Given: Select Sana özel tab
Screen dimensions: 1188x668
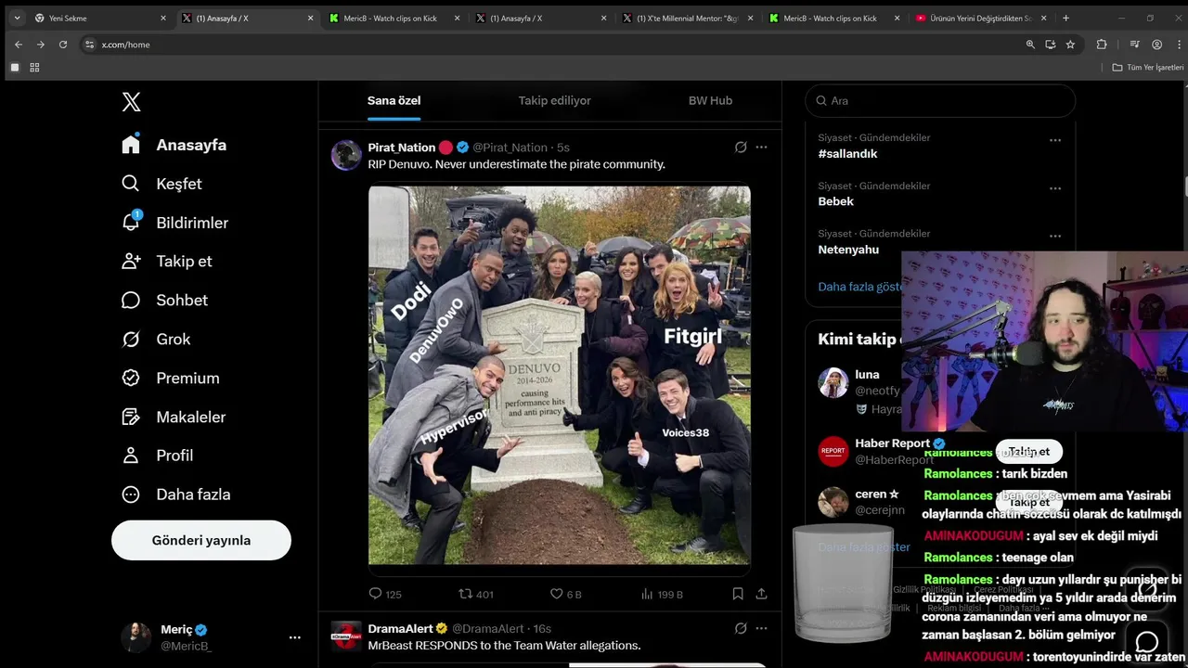Looking at the screenshot, I should point(394,100).
